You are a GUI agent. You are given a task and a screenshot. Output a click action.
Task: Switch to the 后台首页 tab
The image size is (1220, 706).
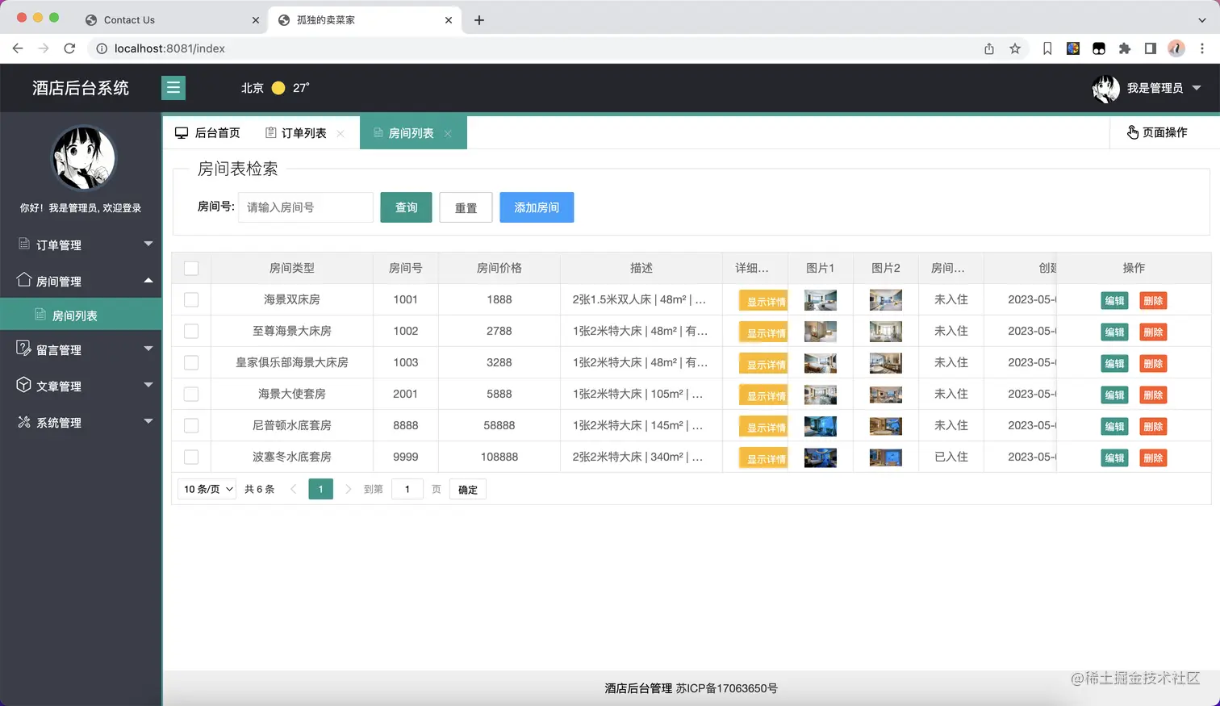tap(208, 133)
